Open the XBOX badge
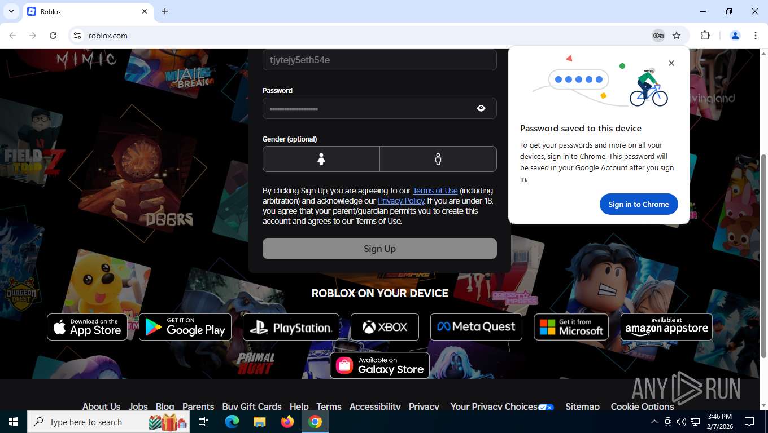This screenshot has width=768, height=433. coord(385,327)
